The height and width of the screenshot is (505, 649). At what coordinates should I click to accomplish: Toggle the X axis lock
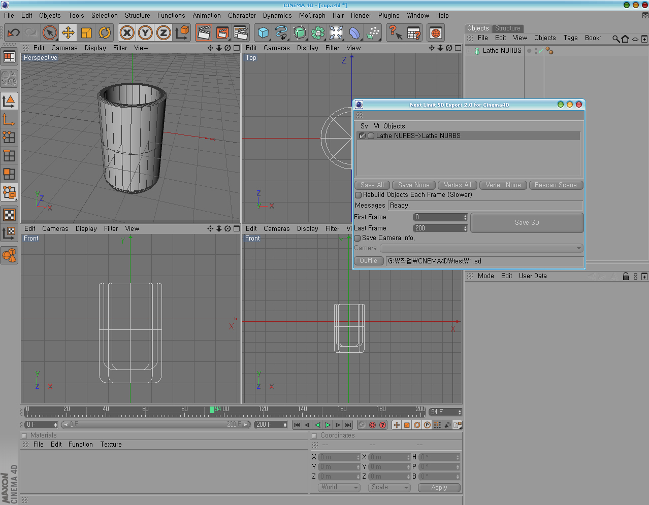127,33
